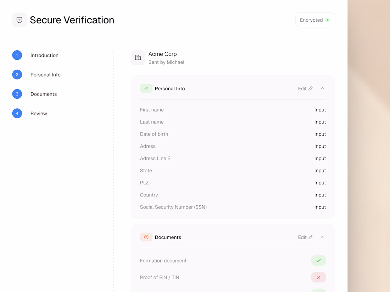The image size is (390, 292).
Task: Click the Acme Corp building icon
Action: (138, 57)
